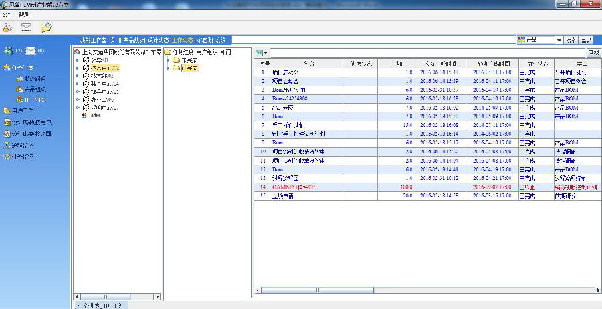Click the open-folder icon in top toolbar
This screenshot has height=309, width=602.
(46, 27)
